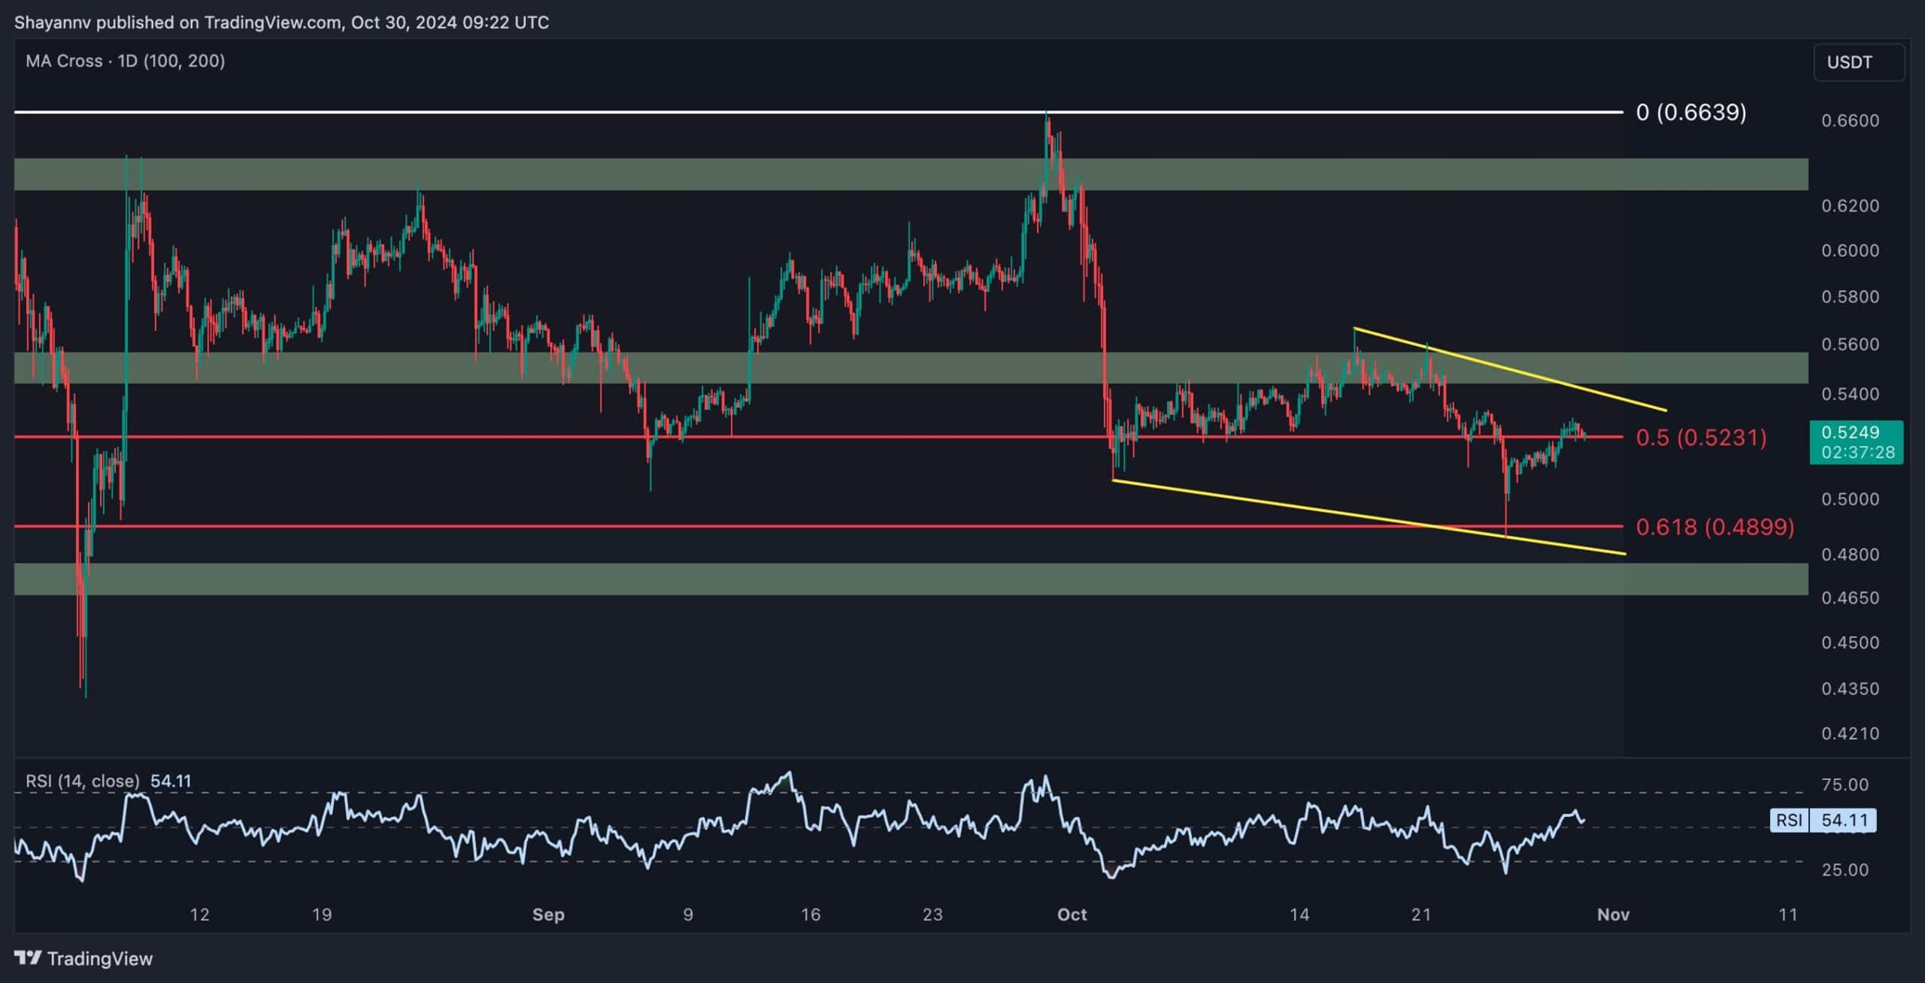
Task: Click the Oct date marker
Action: pyautogui.click(x=1072, y=915)
